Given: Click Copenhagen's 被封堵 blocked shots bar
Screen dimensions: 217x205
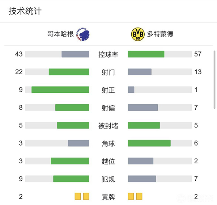Looking at the screenshot, I should click(73, 125).
